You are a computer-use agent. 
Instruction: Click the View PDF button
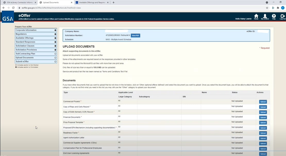(x=136, y=36)
